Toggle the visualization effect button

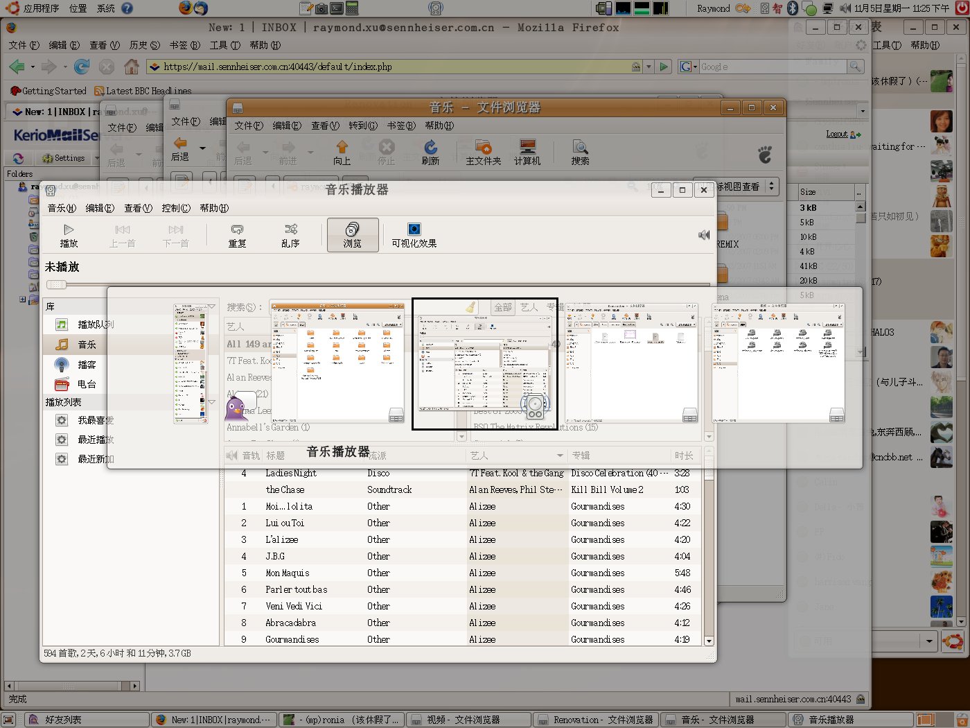pyautogui.click(x=414, y=235)
